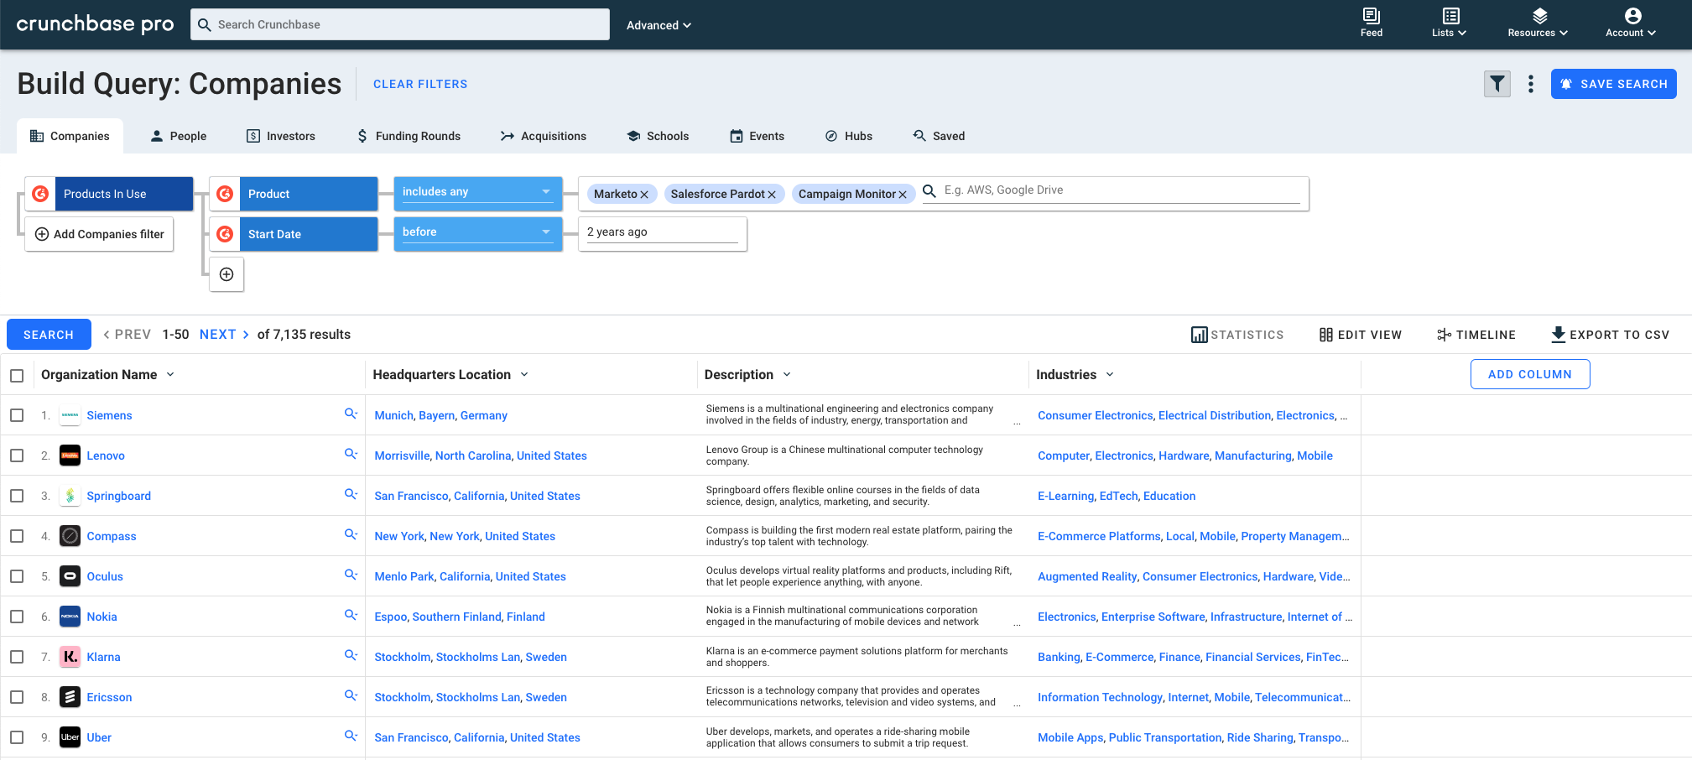Open the Timeline view
The width and height of the screenshot is (1692, 760).
tap(1476, 335)
